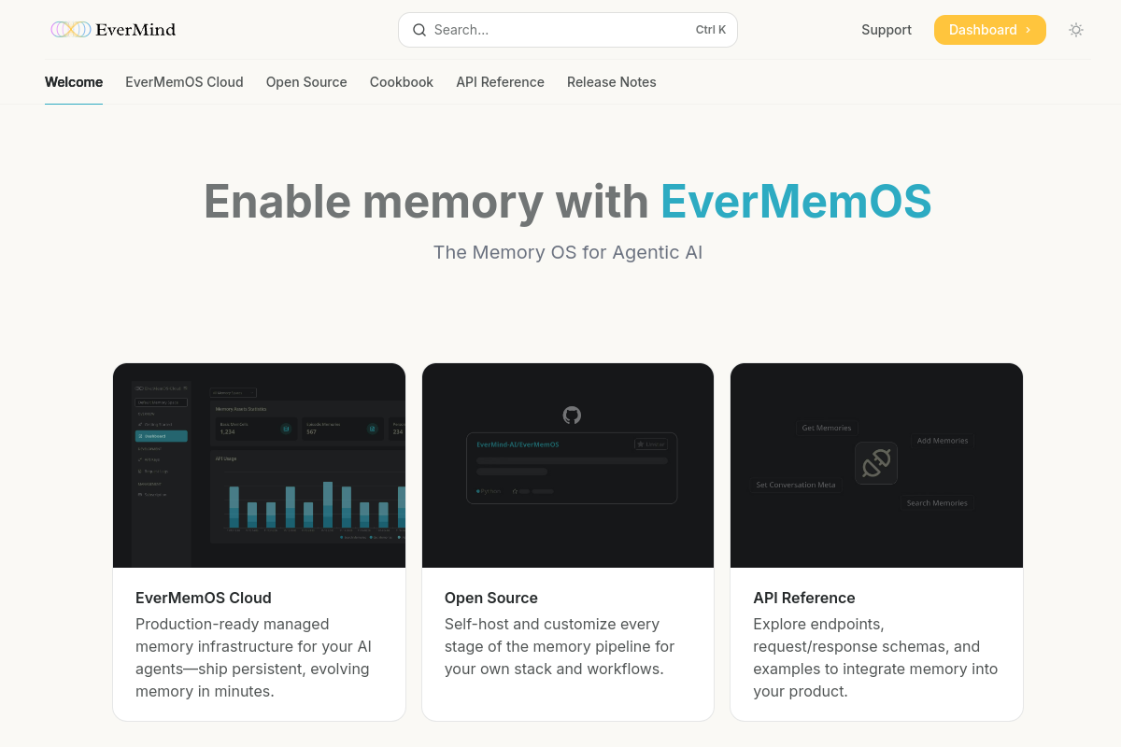Click the Open Source card description

click(x=552, y=646)
